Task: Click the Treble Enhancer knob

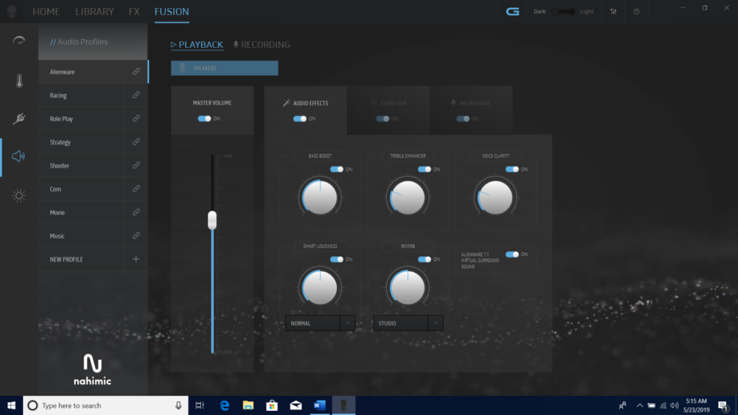Action: (407, 197)
